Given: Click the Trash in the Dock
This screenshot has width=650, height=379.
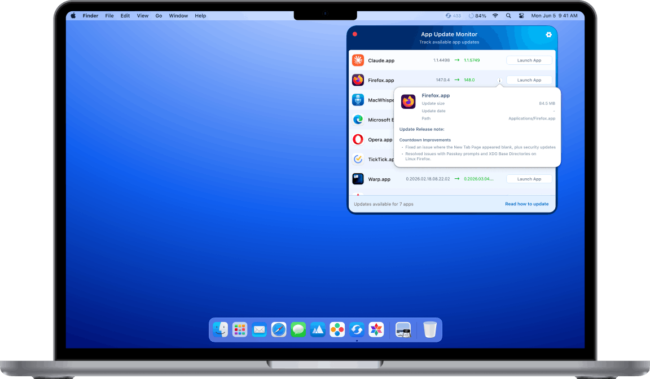Looking at the screenshot, I should pos(429,329).
